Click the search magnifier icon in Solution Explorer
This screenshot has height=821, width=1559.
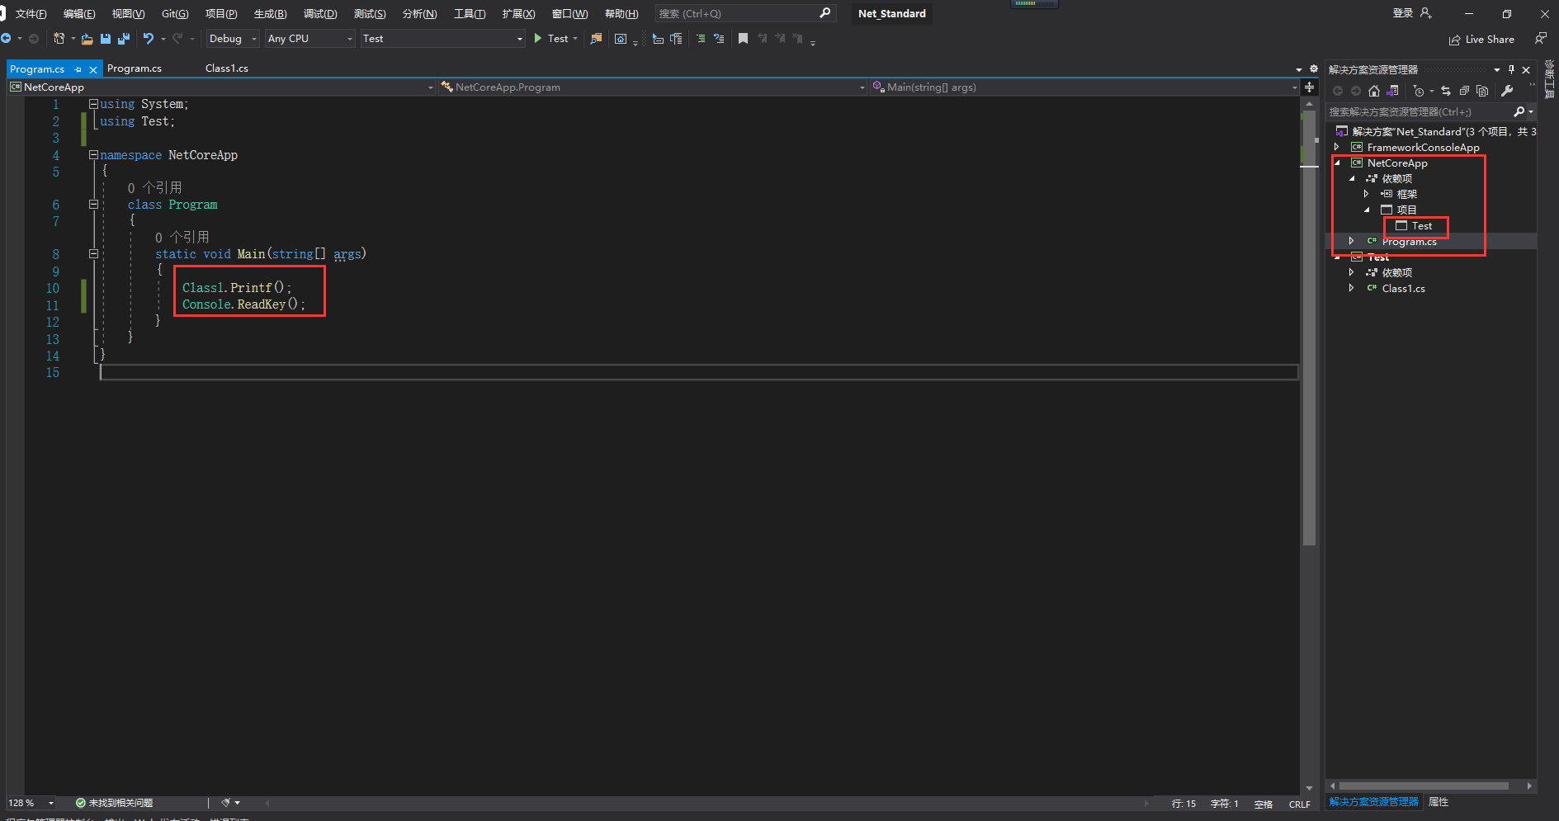pyautogui.click(x=1519, y=111)
